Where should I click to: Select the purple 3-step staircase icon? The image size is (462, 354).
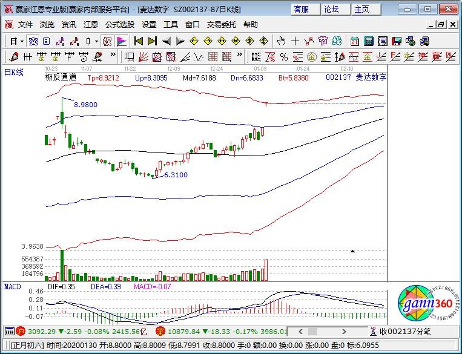pos(61,42)
